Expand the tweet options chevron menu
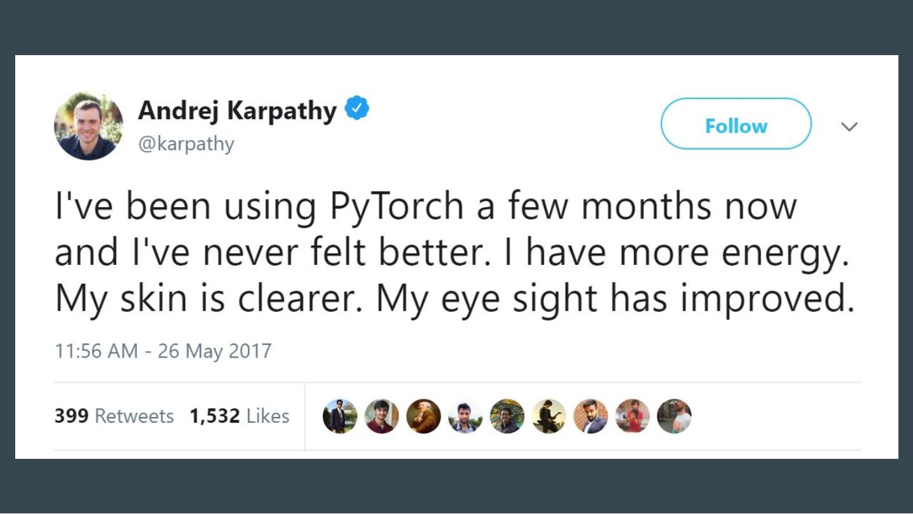Viewport: 913px width, 514px height. [x=848, y=126]
